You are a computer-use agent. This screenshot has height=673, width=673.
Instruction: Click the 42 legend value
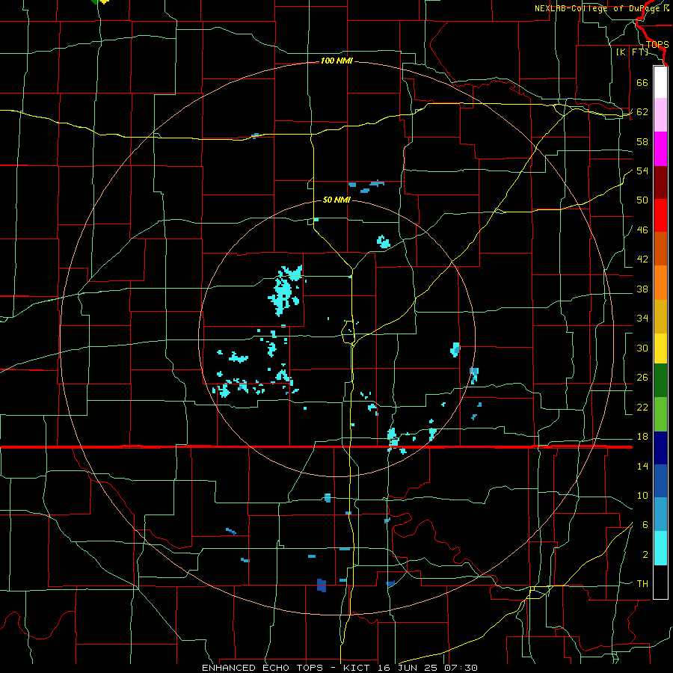(x=642, y=259)
